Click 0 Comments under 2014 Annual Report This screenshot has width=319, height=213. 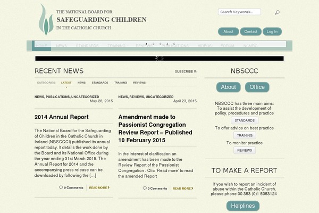(73, 187)
